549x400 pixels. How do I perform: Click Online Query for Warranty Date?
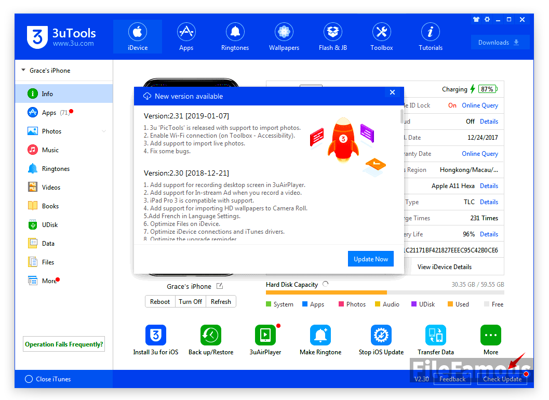coord(480,153)
